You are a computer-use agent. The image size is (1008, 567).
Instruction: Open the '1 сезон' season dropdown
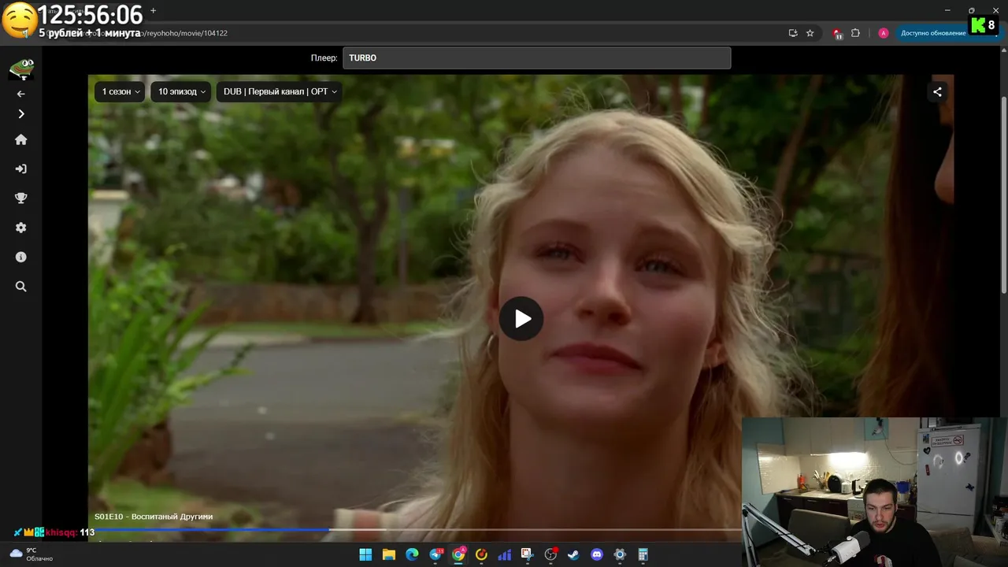pos(120,91)
